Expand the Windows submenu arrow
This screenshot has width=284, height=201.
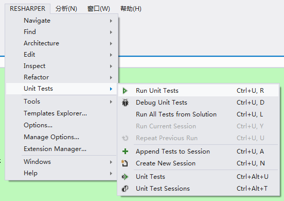(111, 162)
